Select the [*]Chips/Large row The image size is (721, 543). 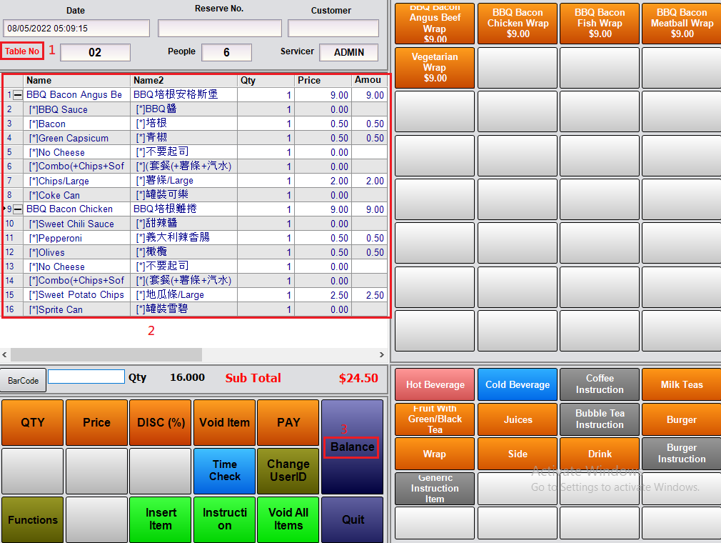(196, 181)
